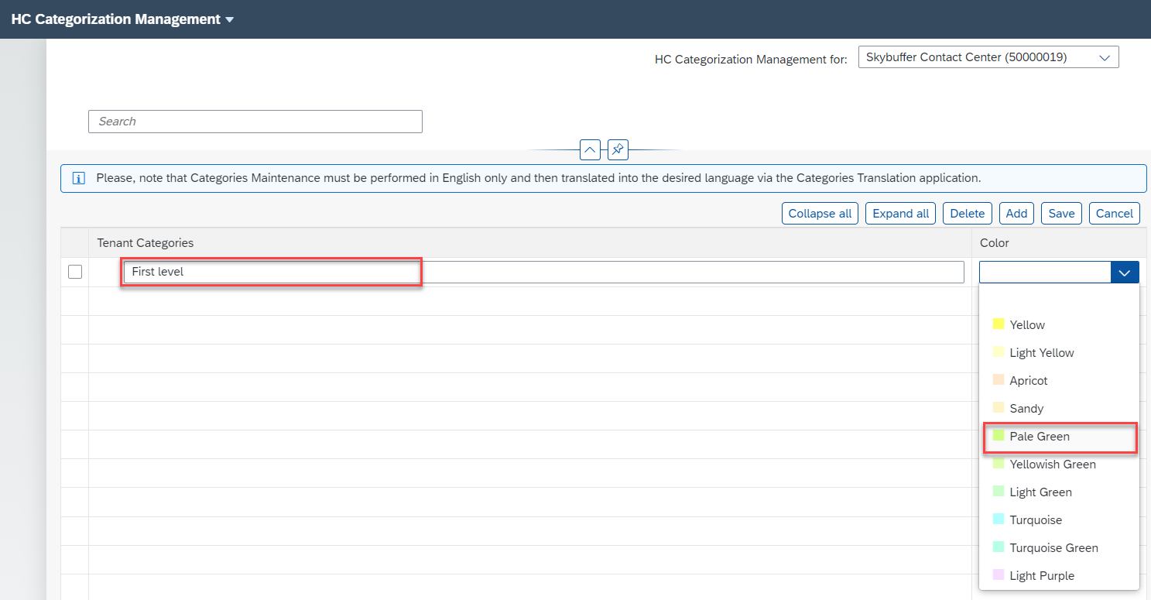Image resolution: width=1151 pixels, height=600 pixels.
Task: Click the Add button
Action: (x=1016, y=214)
